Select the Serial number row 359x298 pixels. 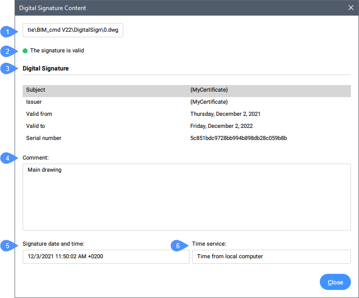pyautogui.click(x=186, y=138)
